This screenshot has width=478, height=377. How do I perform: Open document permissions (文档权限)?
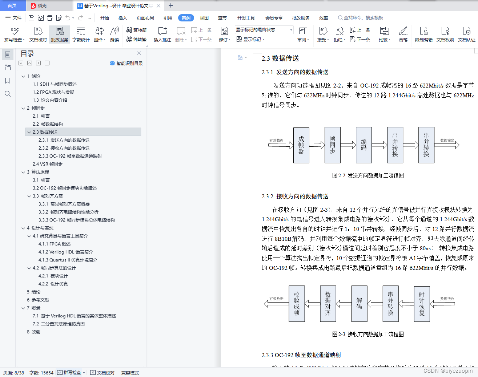click(x=445, y=34)
